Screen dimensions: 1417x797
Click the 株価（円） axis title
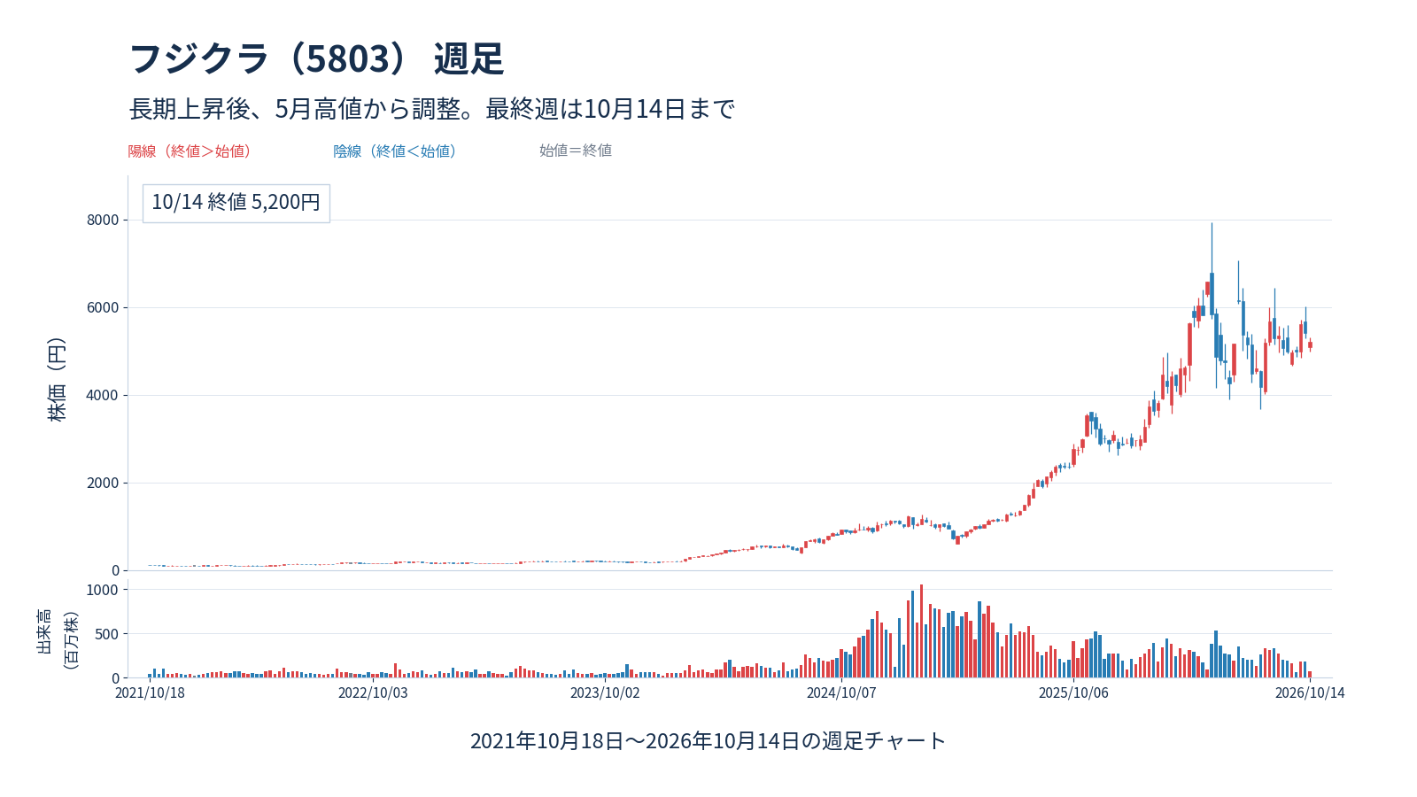click(x=57, y=379)
